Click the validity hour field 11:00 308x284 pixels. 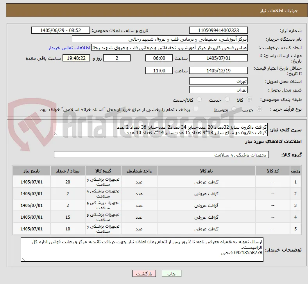pyautogui.click(x=159, y=70)
